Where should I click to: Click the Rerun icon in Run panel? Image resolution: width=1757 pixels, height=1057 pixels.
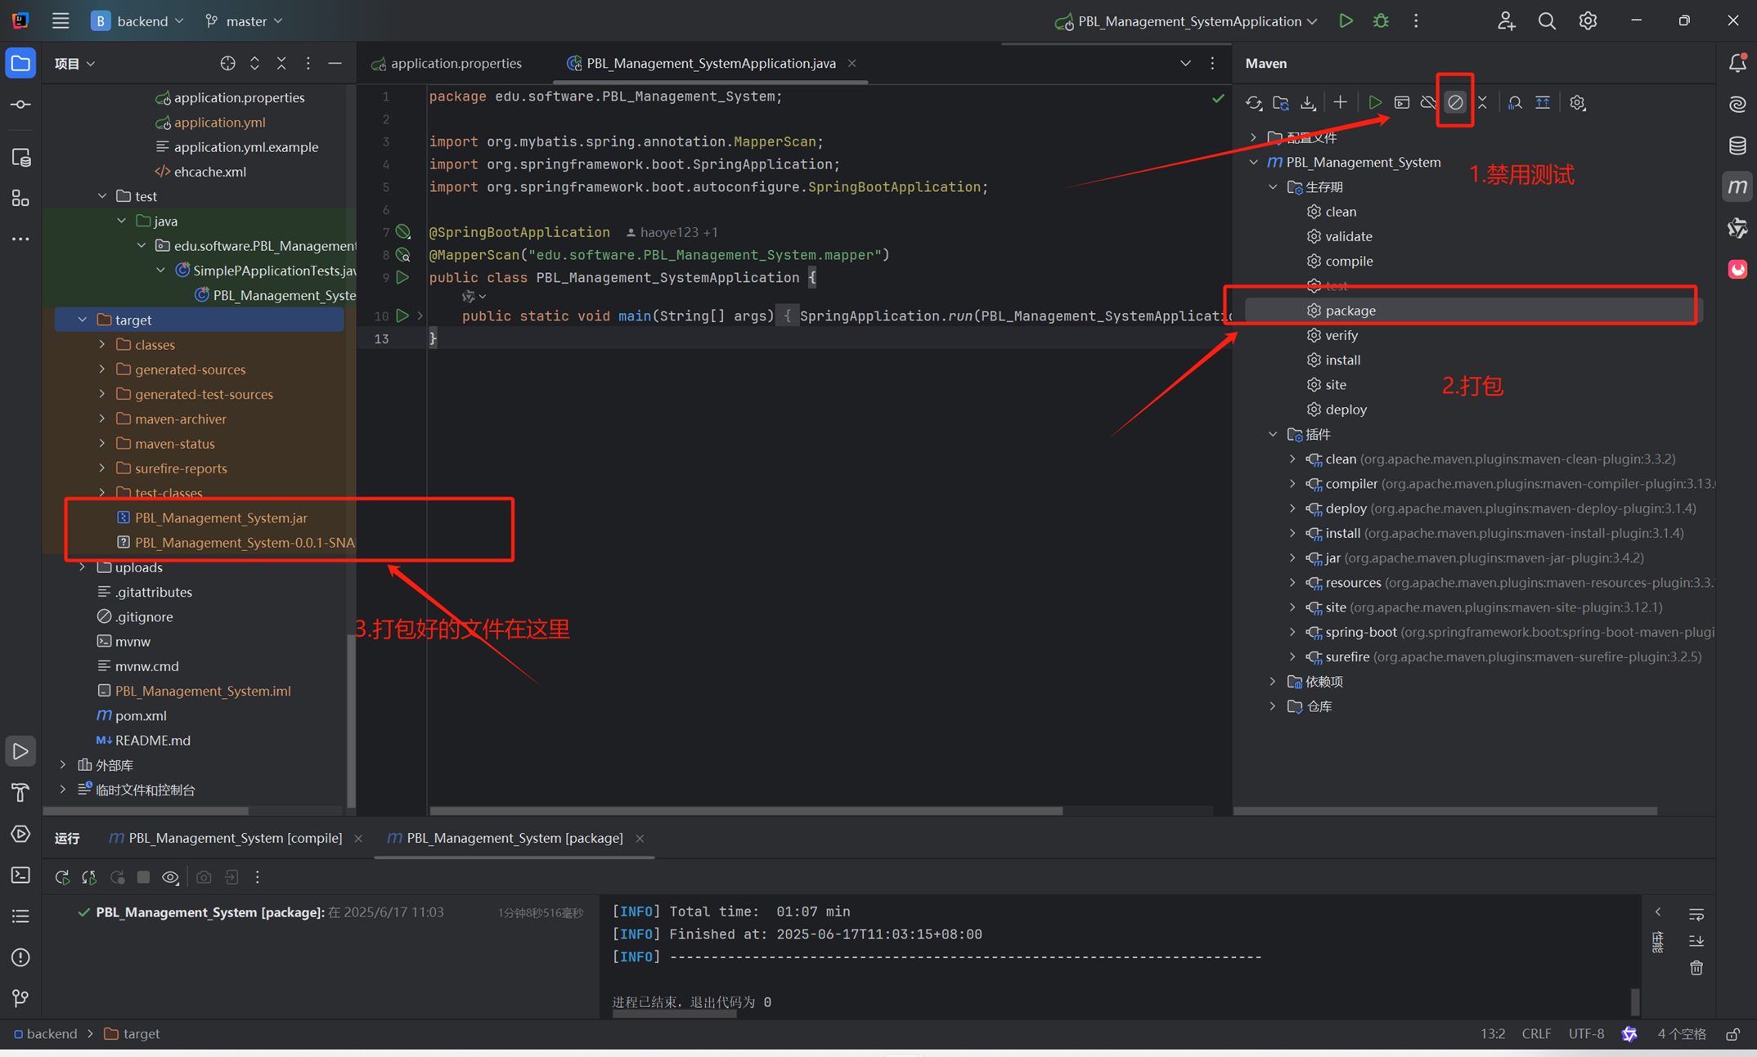pyautogui.click(x=62, y=877)
